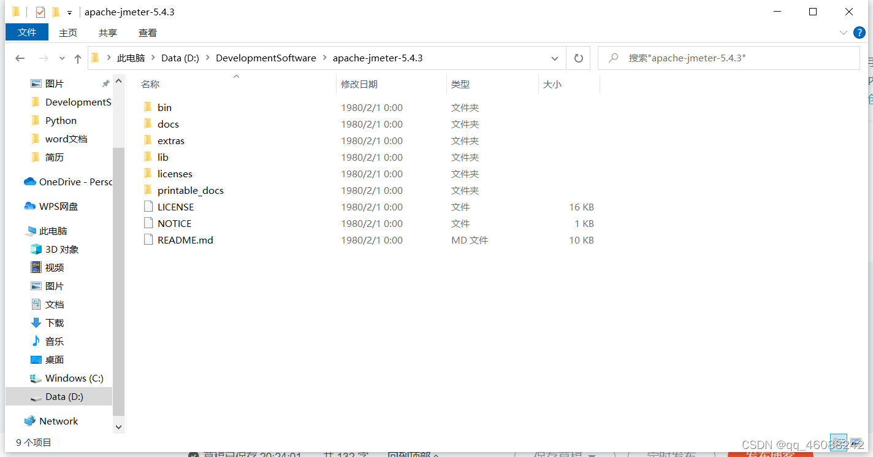873x457 pixels.
Task: Open the bin folder icon
Action: (x=147, y=107)
